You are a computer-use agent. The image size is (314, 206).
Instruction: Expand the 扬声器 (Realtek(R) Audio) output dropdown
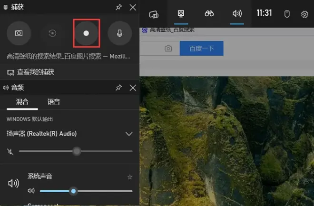pyautogui.click(x=129, y=134)
